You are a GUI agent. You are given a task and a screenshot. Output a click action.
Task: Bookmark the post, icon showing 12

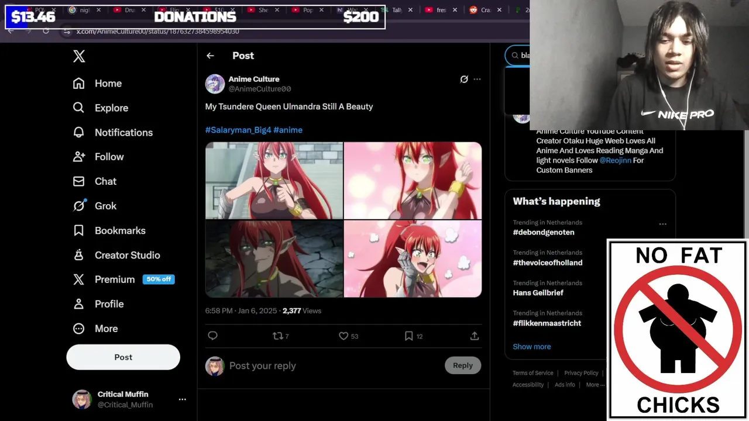point(413,336)
